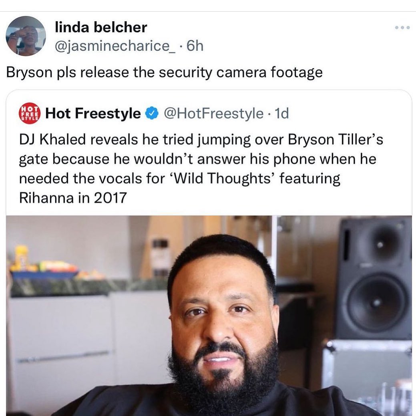The image size is (416, 416).
Task: Select the Hot Freestyle account name
Action: 93,113
